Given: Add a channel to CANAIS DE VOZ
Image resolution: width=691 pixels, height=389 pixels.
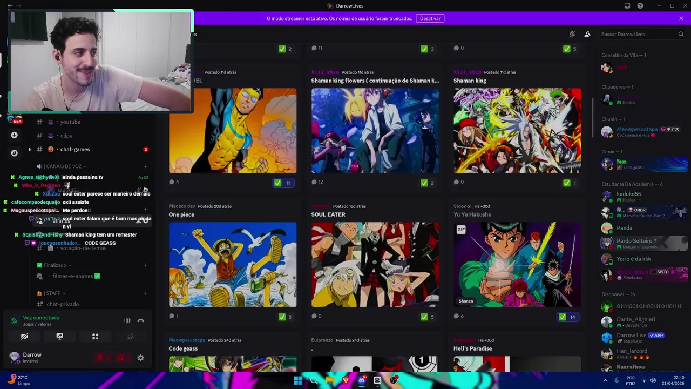Looking at the screenshot, I should coord(146,166).
